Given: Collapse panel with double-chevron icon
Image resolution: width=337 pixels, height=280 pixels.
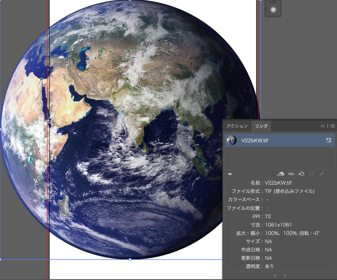Looking at the screenshot, I should tap(322, 126).
